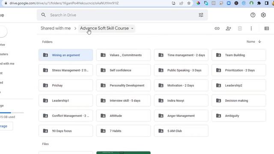Screen dimensions: 274x154
Task: Click inside Search in Drive field
Action: pos(122,15)
